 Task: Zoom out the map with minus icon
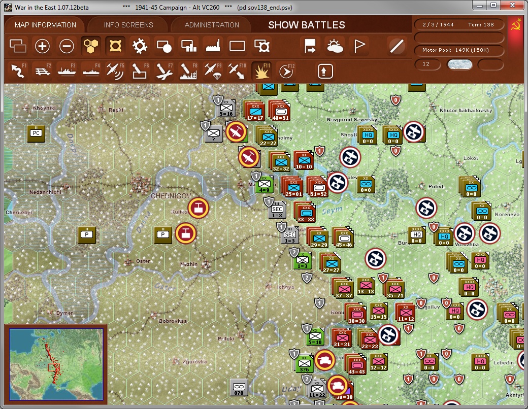tap(67, 46)
